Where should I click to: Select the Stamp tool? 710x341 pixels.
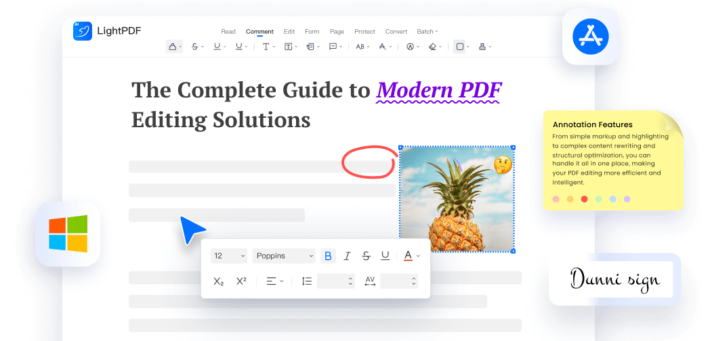click(x=482, y=47)
